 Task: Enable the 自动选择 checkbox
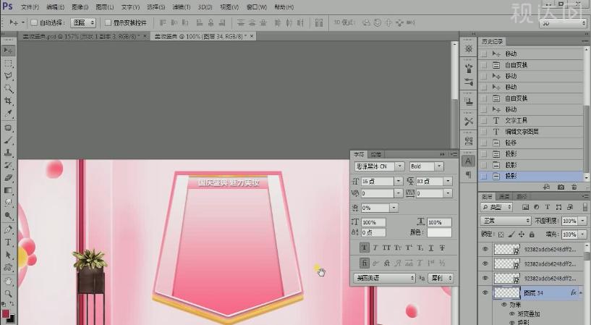33,22
